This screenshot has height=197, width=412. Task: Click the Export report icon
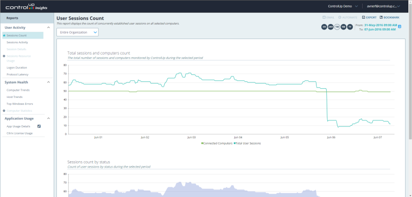click(x=364, y=18)
